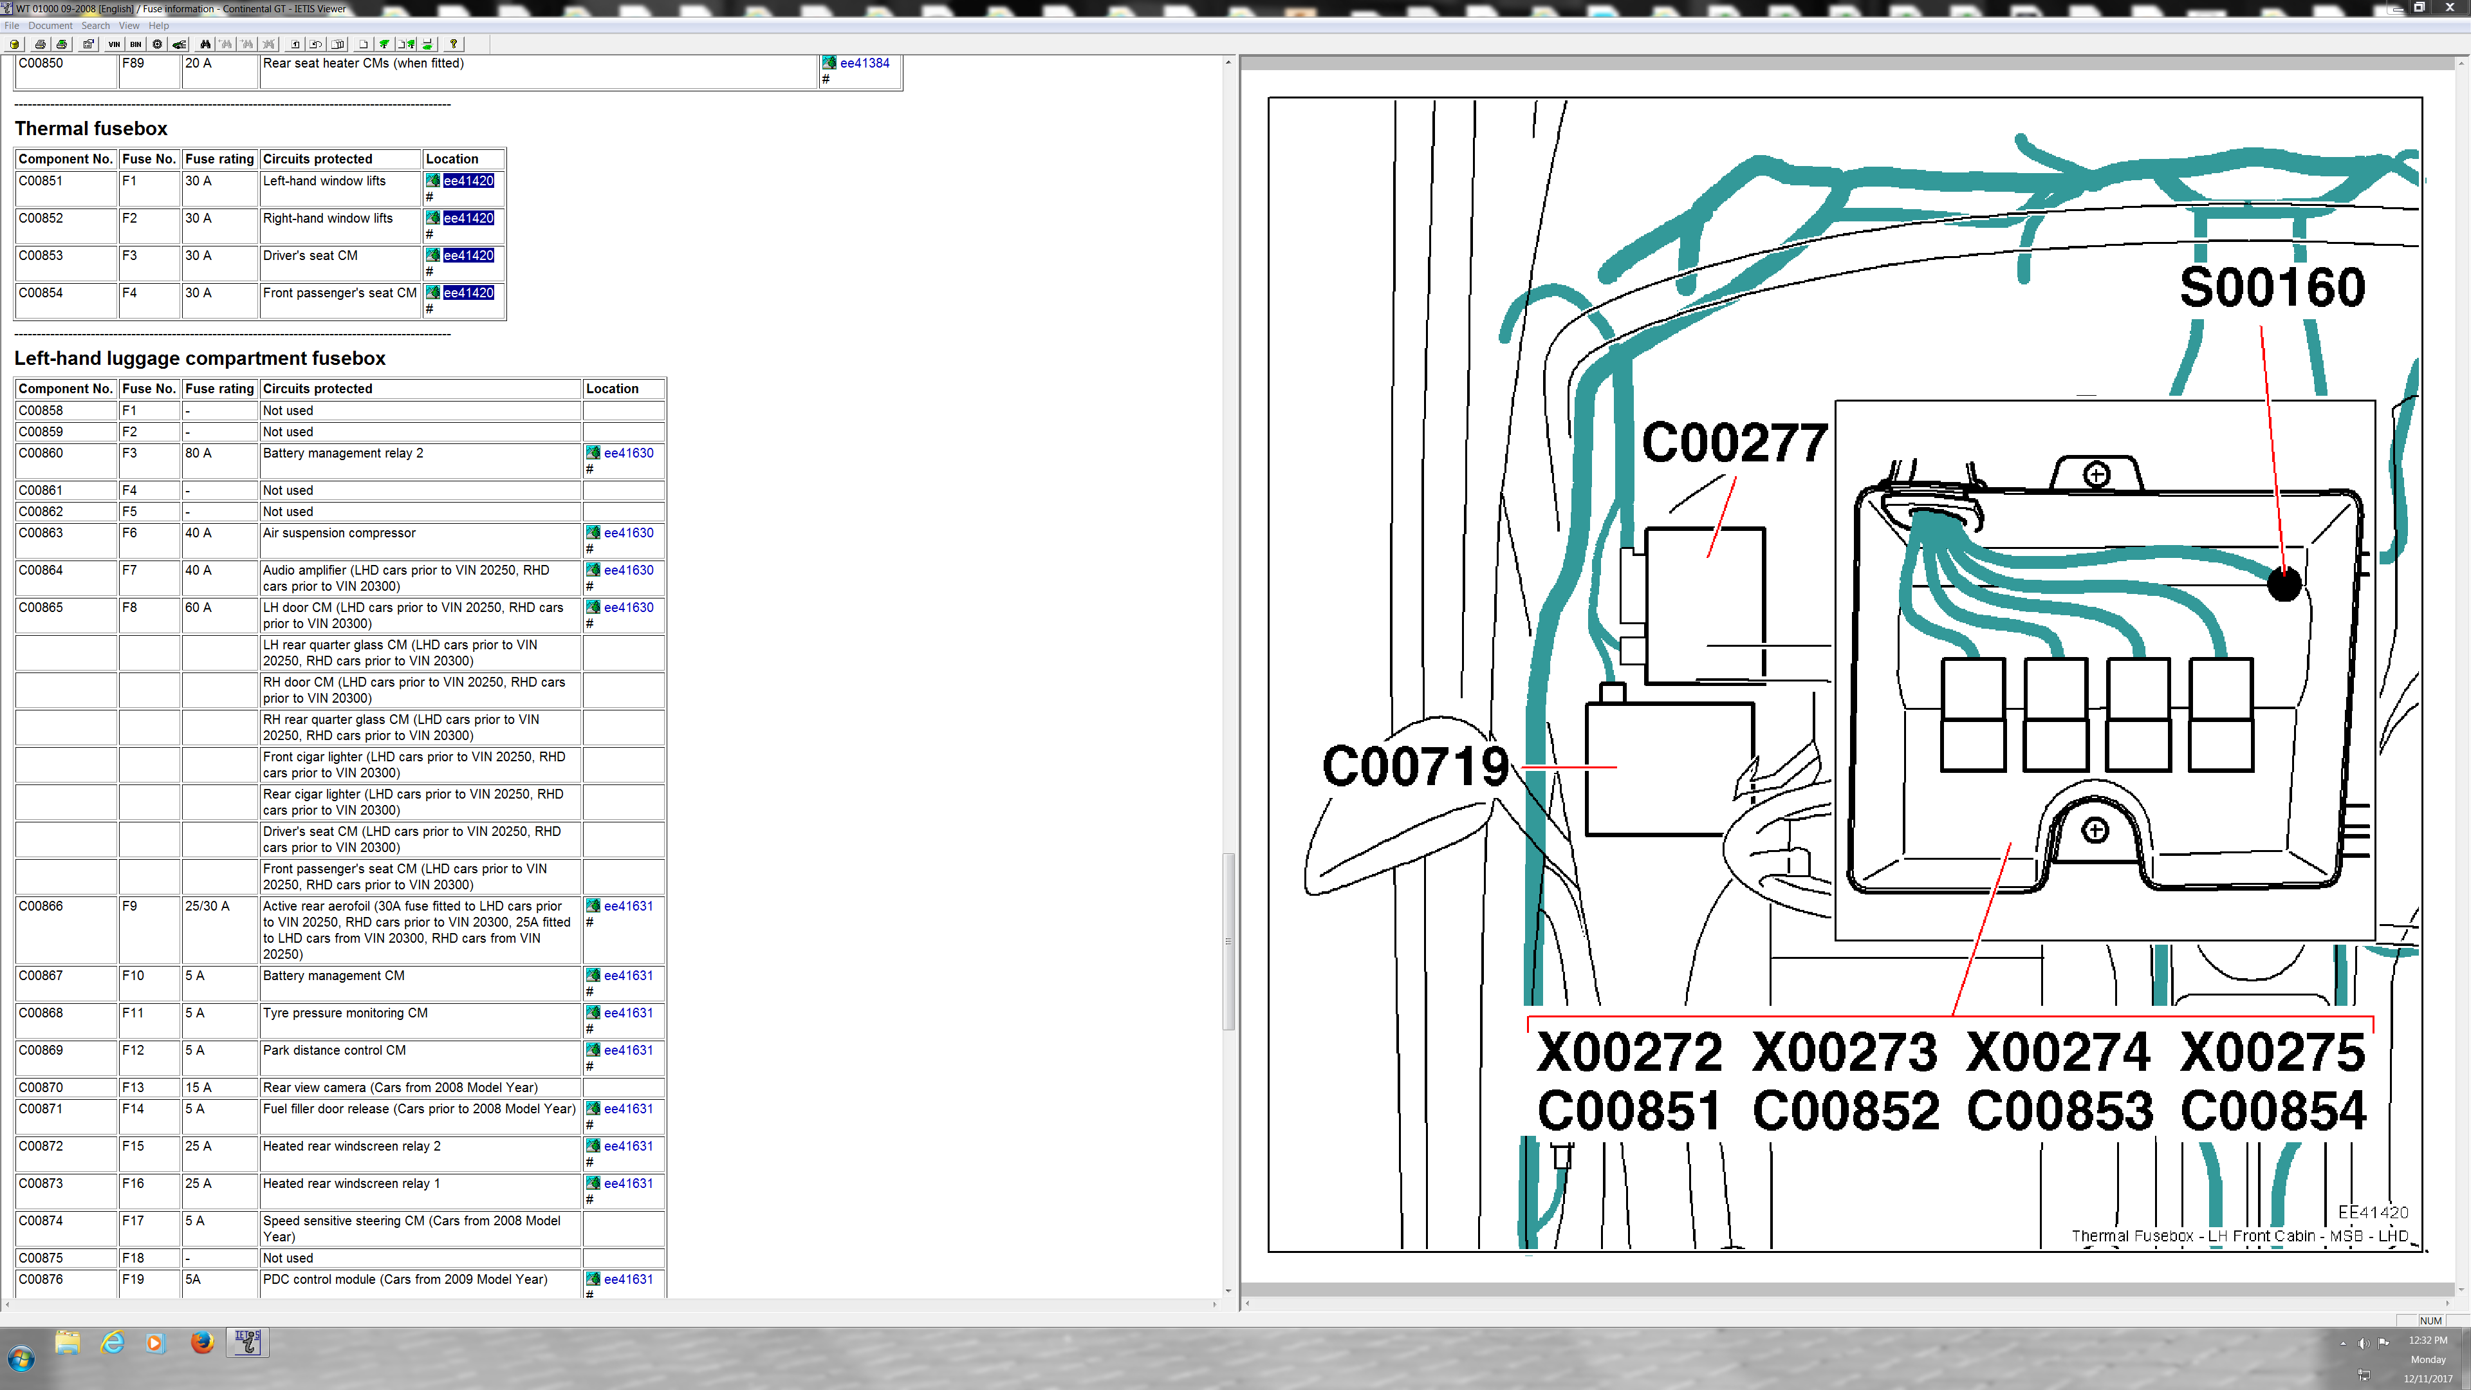Click the yellow question mark help icon
Screen dimensions: 2471x1390
coord(454,44)
